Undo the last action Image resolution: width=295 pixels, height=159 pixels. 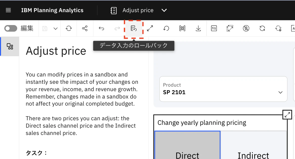[101, 28]
